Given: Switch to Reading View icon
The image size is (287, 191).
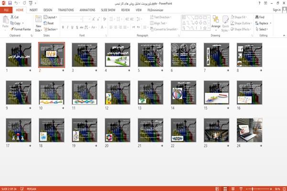Looking at the screenshot, I should point(233,189).
